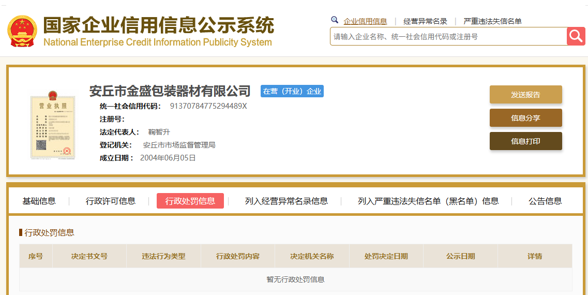The image size is (588, 295).
Task: Click the 行政处罚信息 section heading
Action: (49, 232)
